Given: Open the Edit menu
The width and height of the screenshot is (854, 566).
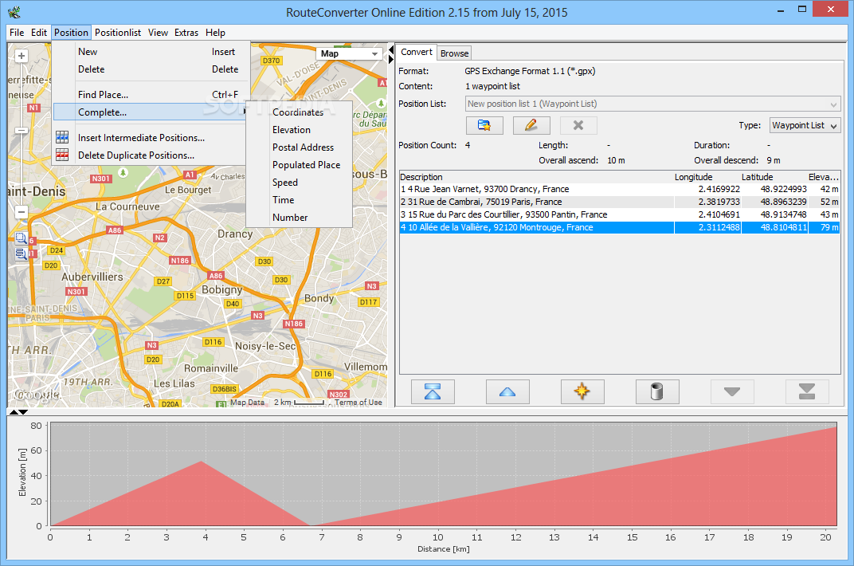Looking at the screenshot, I should pos(39,33).
